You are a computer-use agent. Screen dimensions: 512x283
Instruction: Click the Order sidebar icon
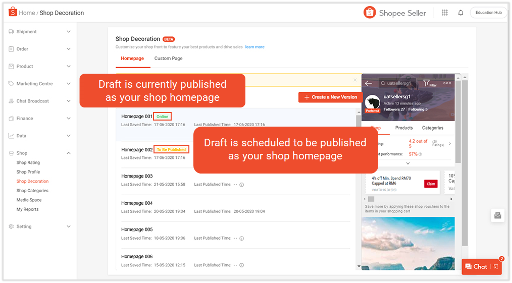click(x=11, y=49)
